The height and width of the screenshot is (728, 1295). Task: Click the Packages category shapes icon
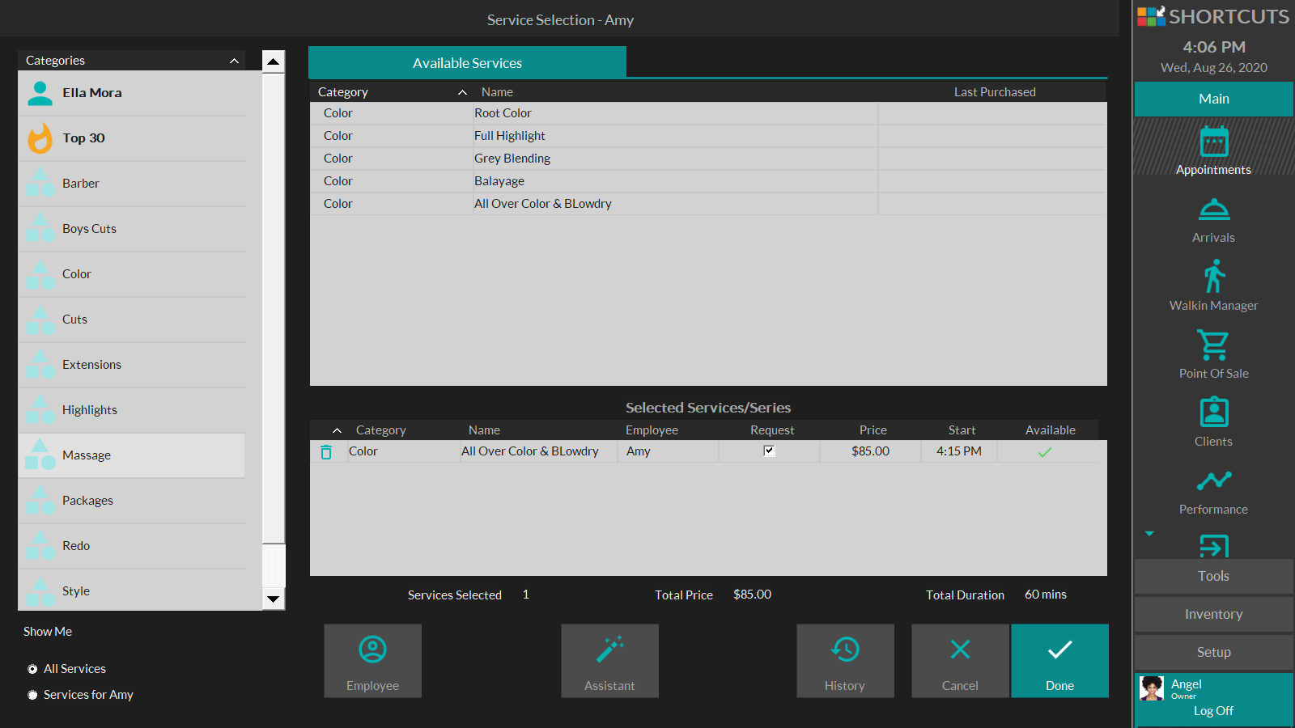pyautogui.click(x=40, y=501)
